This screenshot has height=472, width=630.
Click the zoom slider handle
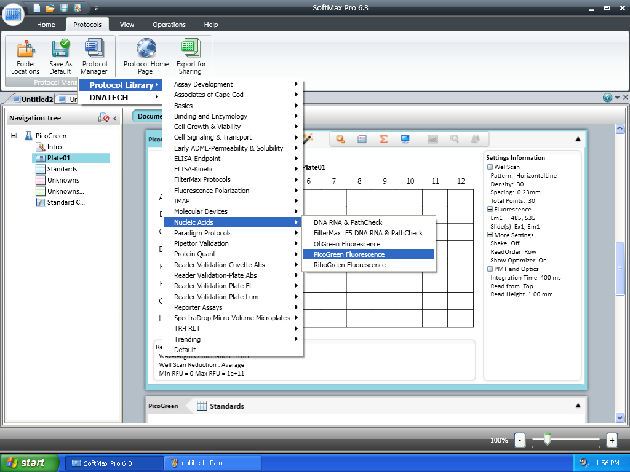[x=547, y=439]
